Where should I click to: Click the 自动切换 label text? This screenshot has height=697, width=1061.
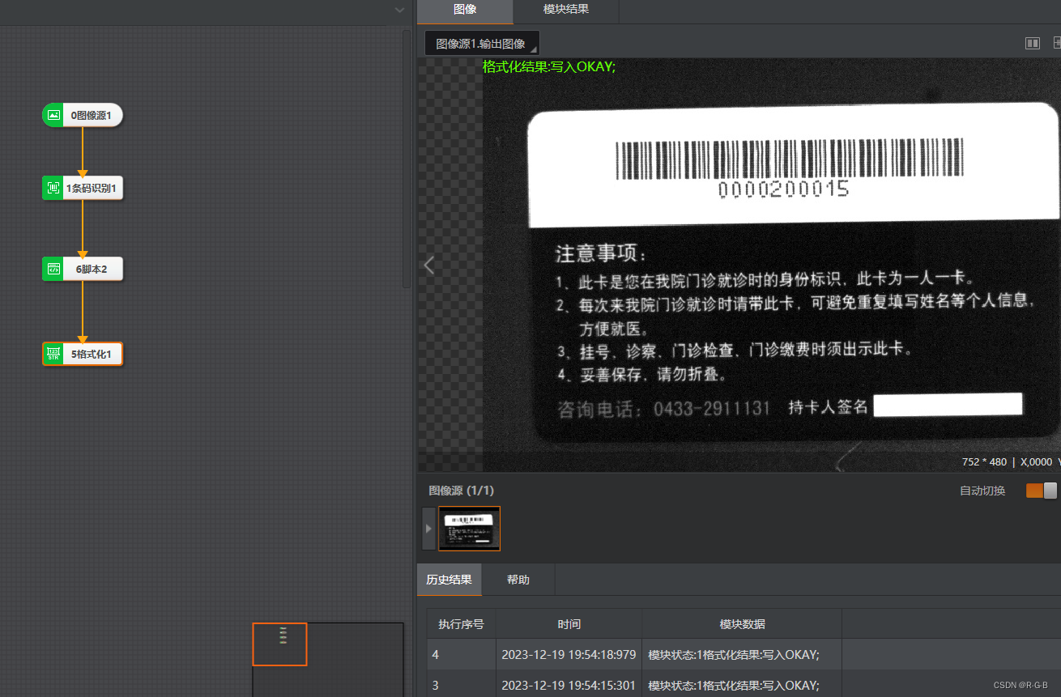click(x=982, y=491)
